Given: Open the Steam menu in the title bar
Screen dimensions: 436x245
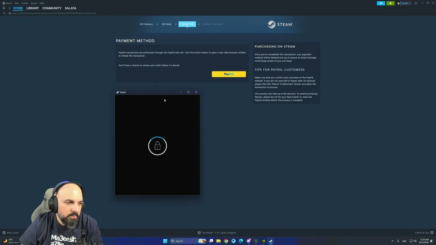Looking at the screenshot, I should [9, 3].
